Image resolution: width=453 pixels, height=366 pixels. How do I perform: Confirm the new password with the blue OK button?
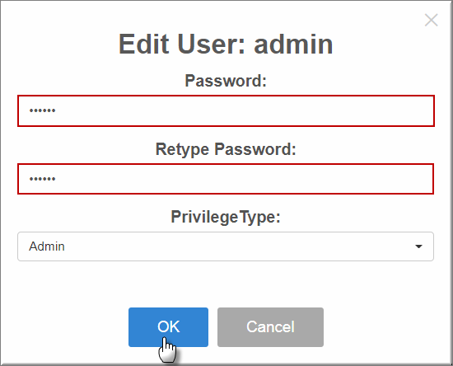coord(168,327)
